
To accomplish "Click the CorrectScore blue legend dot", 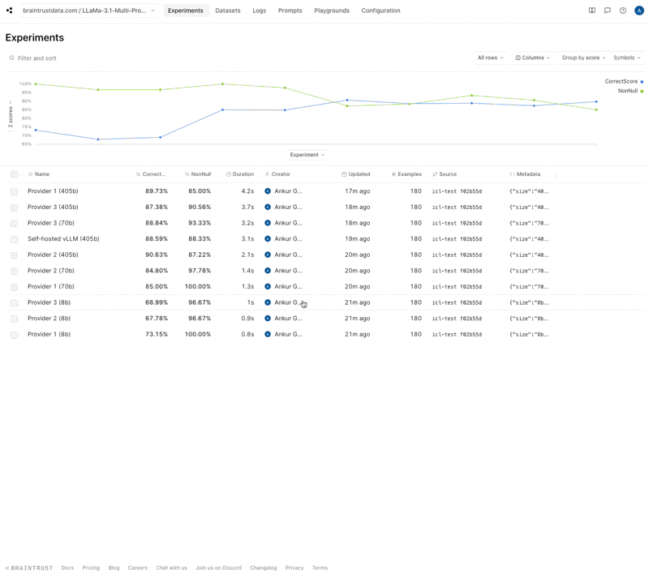I will tap(642, 82).
